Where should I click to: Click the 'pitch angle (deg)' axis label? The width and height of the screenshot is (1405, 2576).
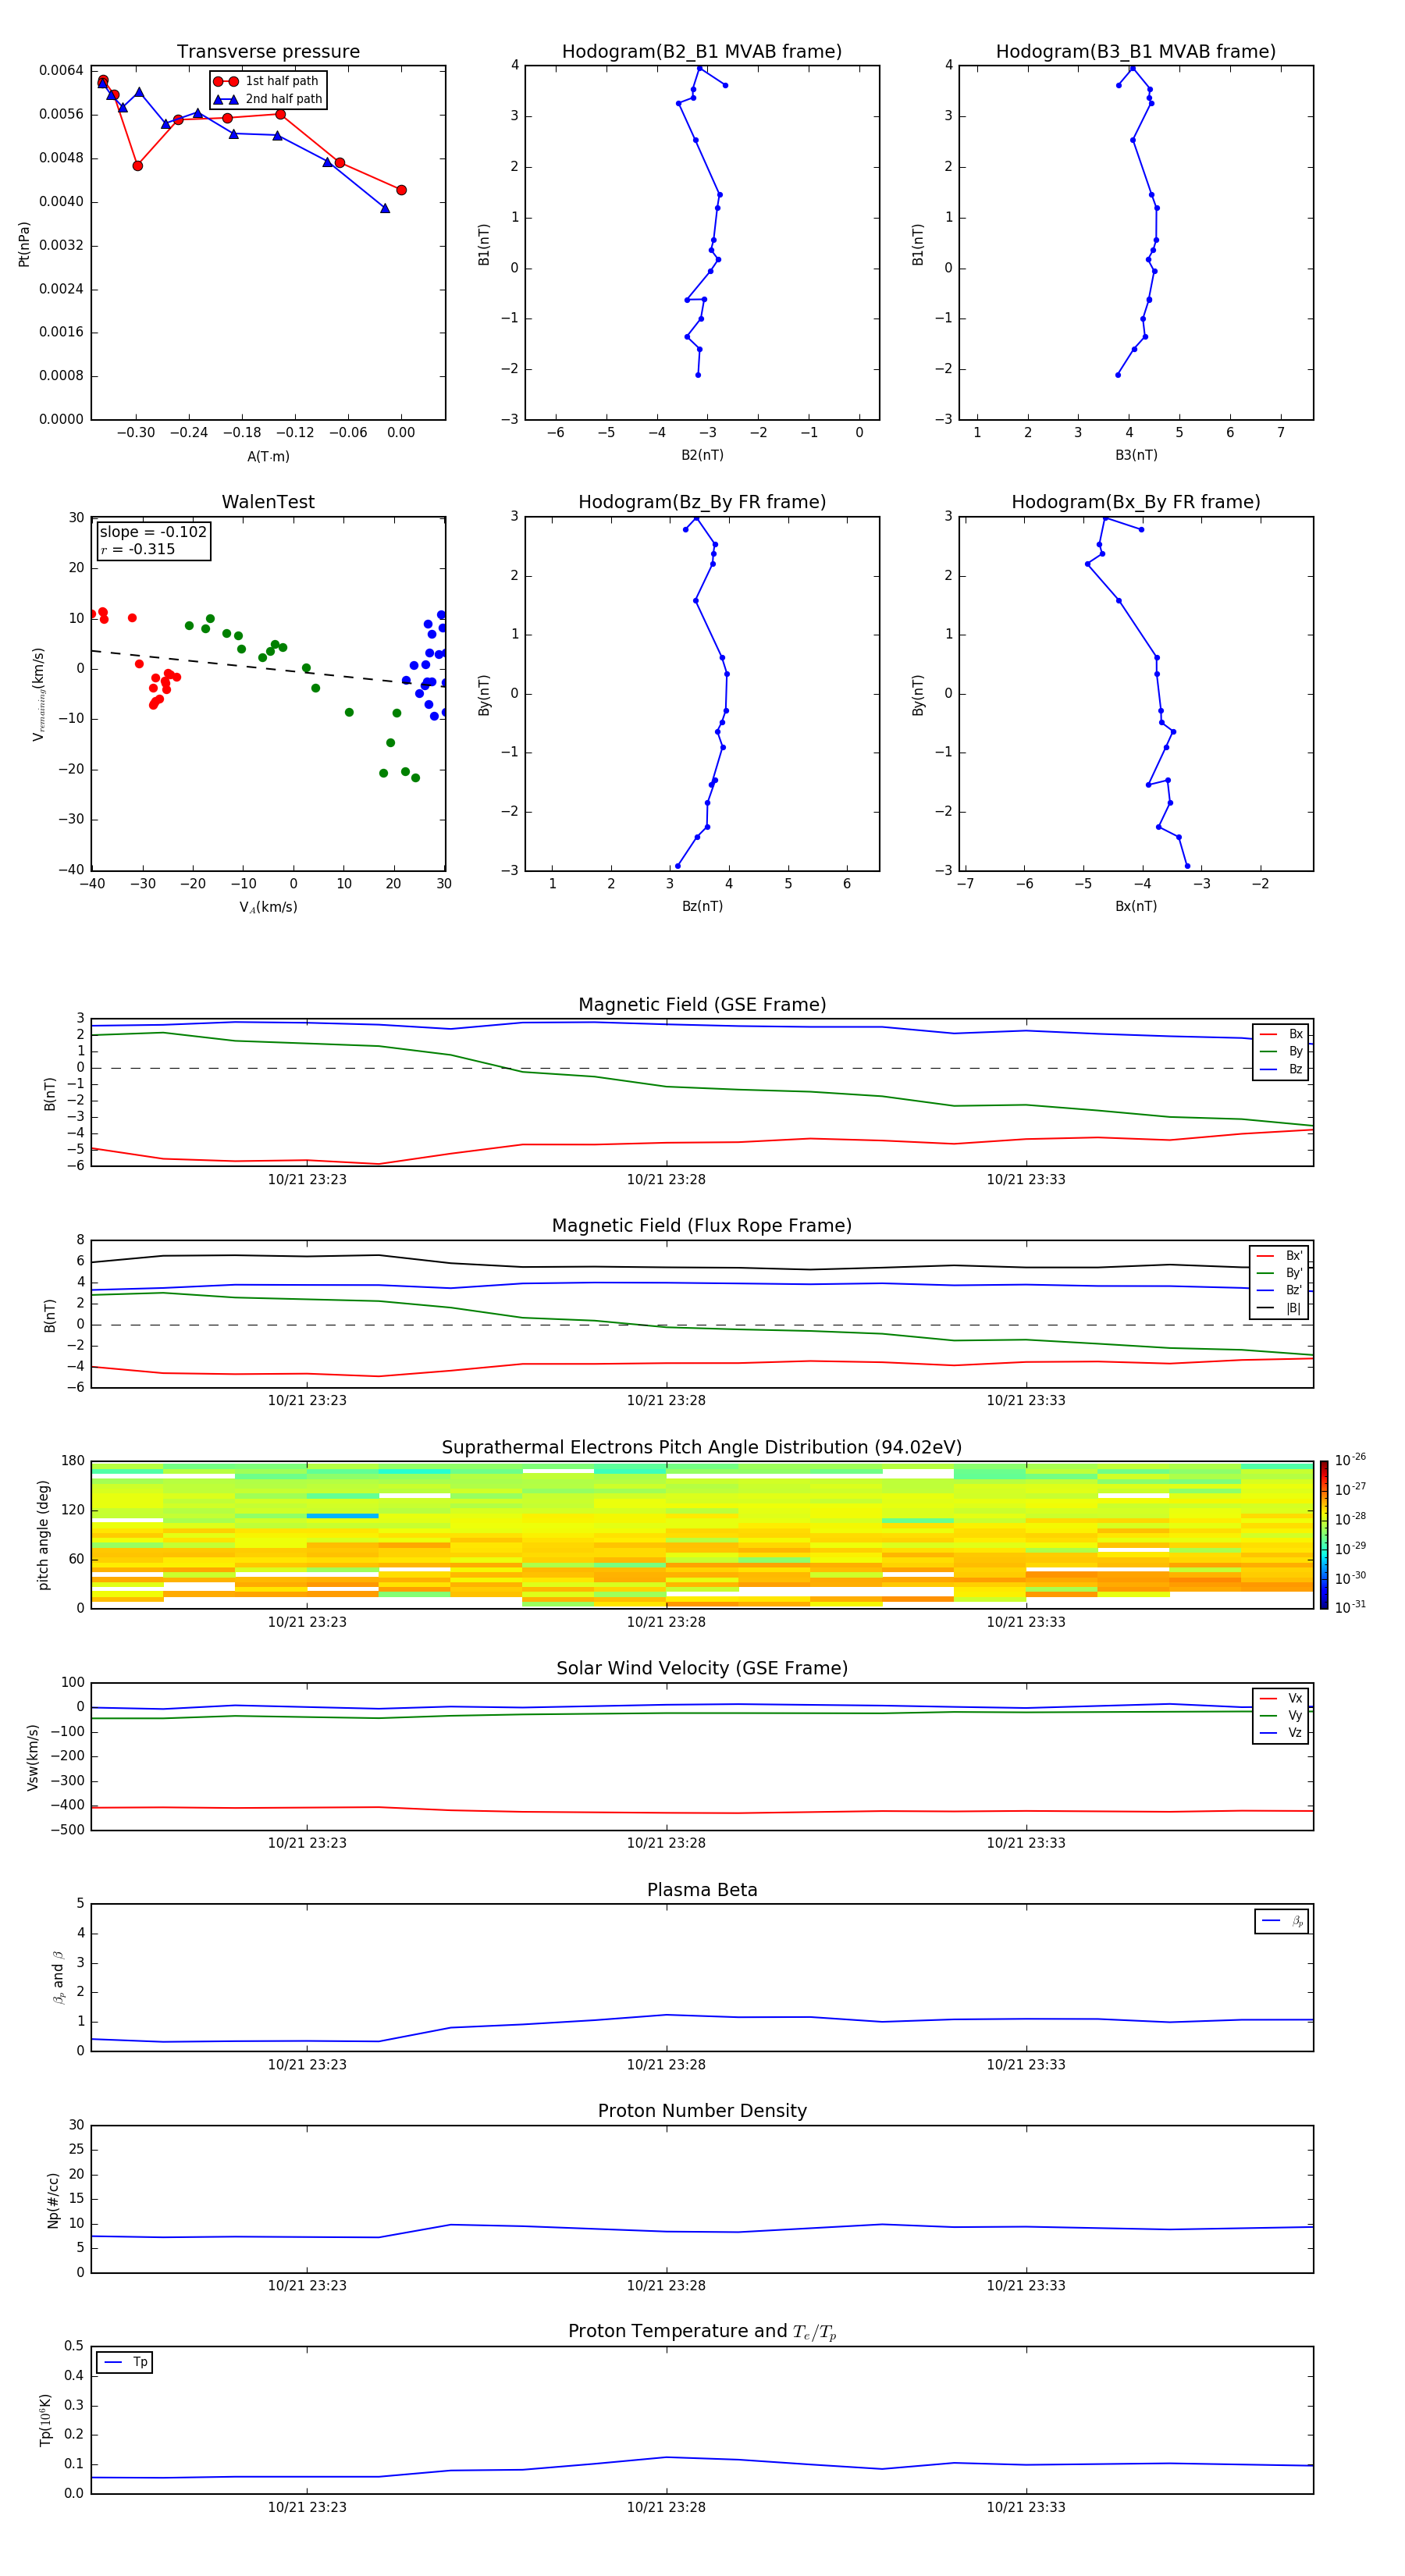point(43,1535)
